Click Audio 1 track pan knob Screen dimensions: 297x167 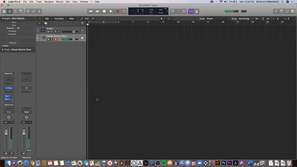click(82, 30)
